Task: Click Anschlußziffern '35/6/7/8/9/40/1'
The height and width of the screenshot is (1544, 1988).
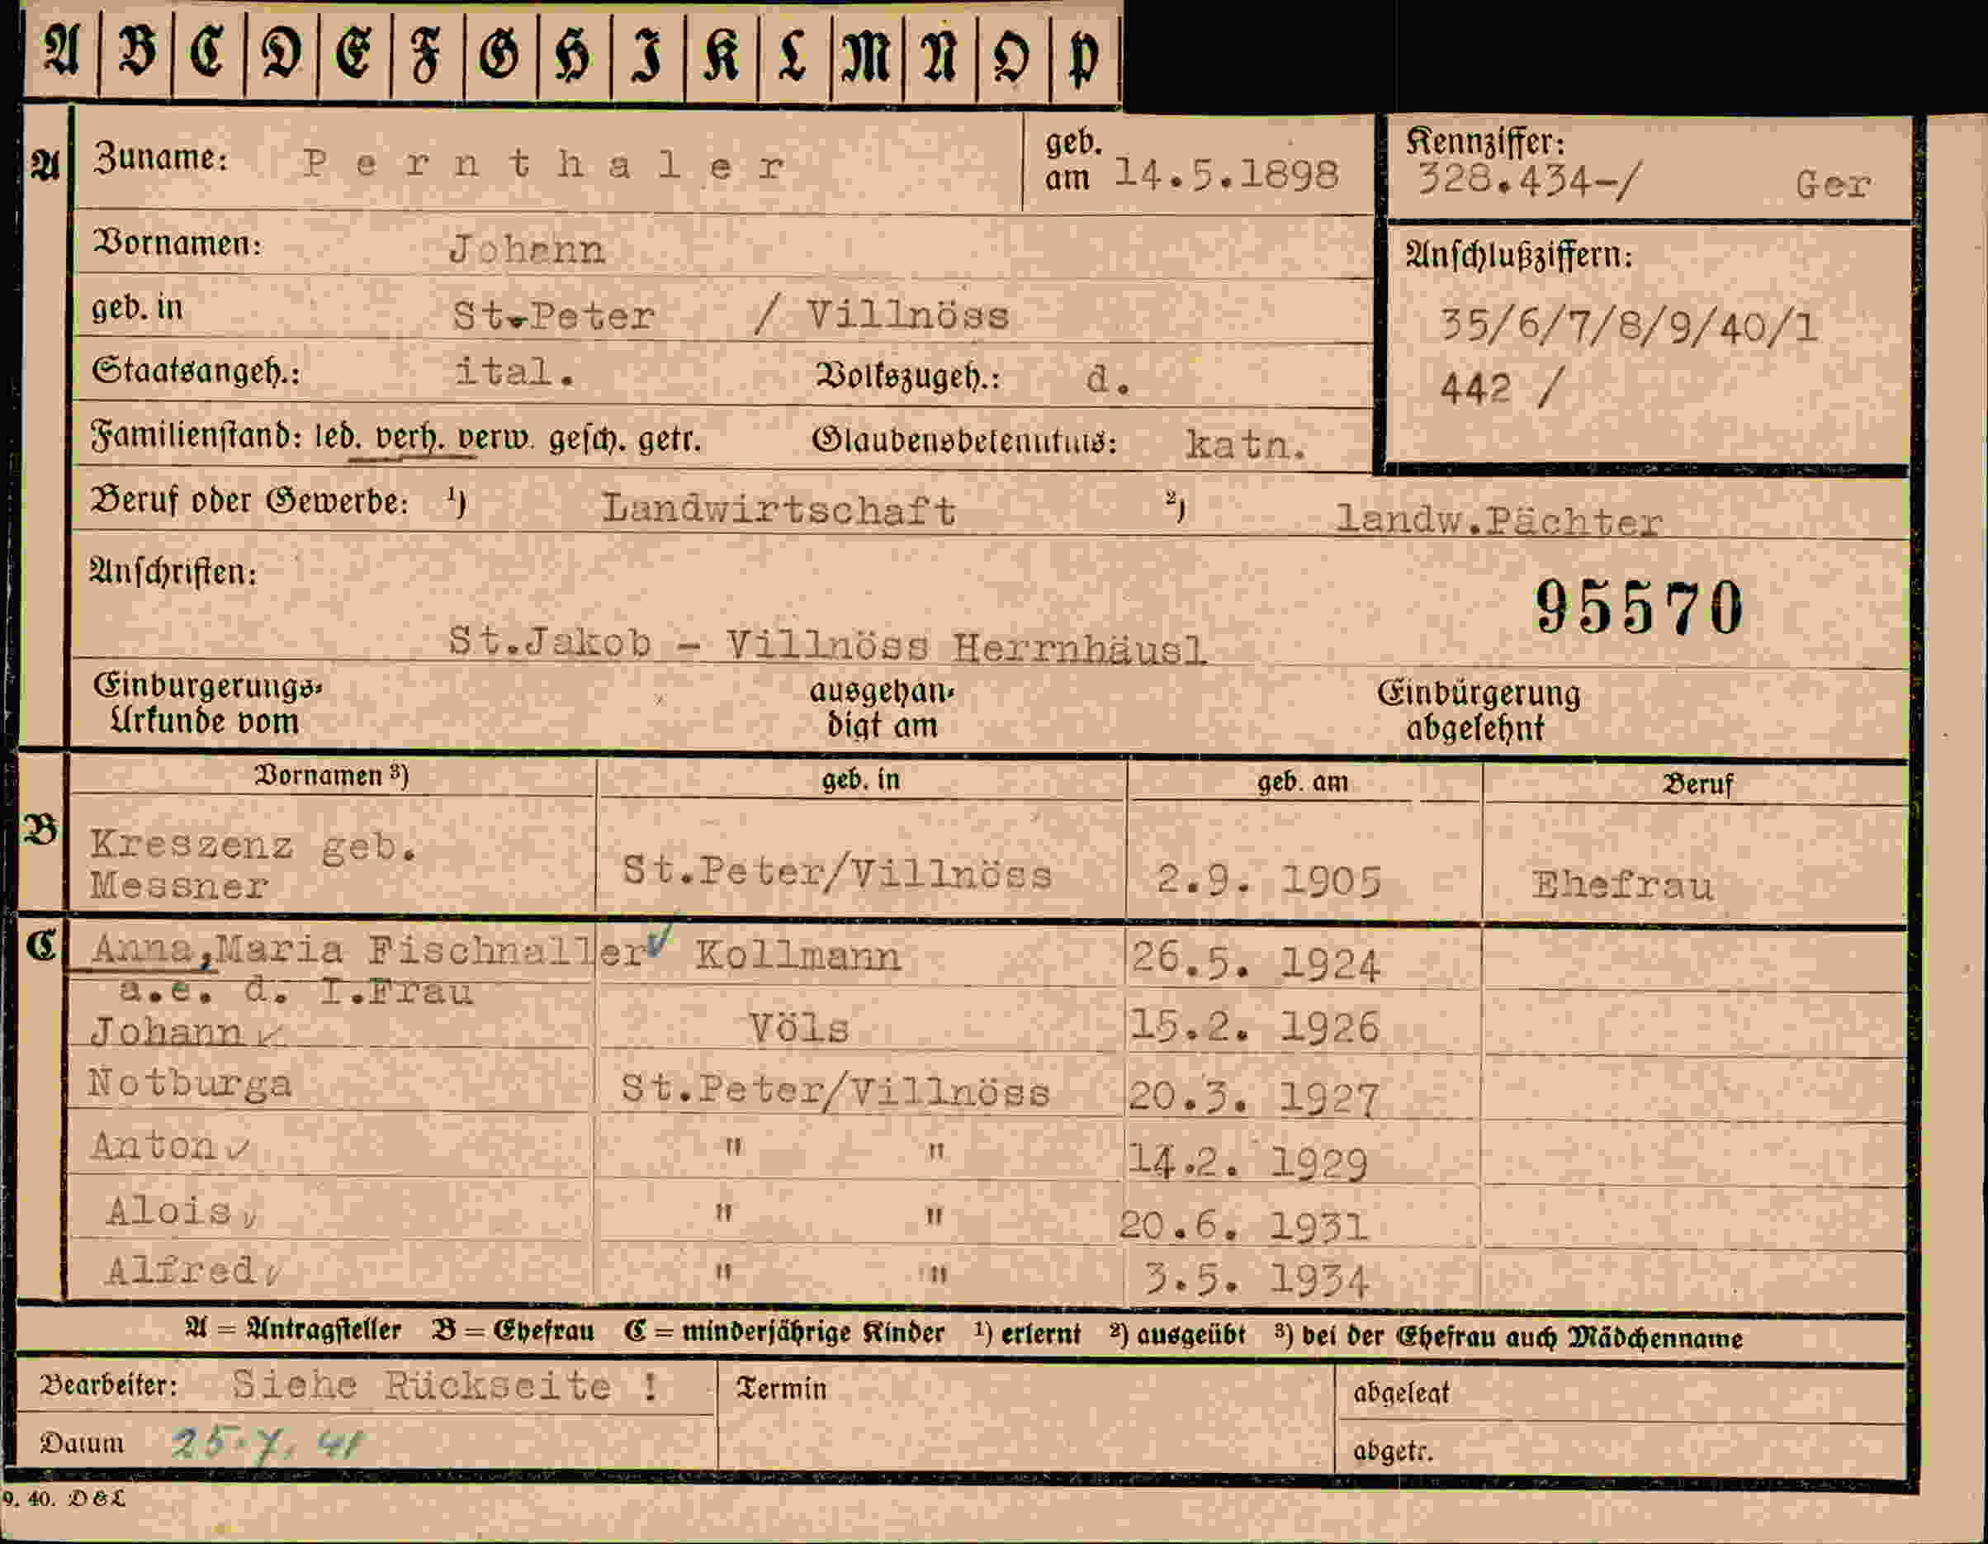Action: (1628, 326)
